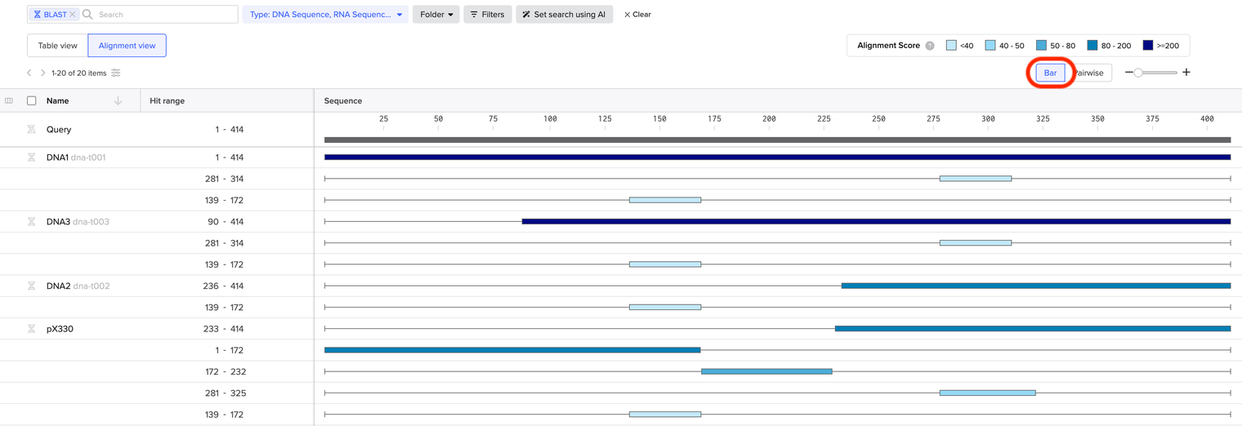Open the Filters panel
1242x426 pixels.
pyautogui.click(x=487, y=15)
